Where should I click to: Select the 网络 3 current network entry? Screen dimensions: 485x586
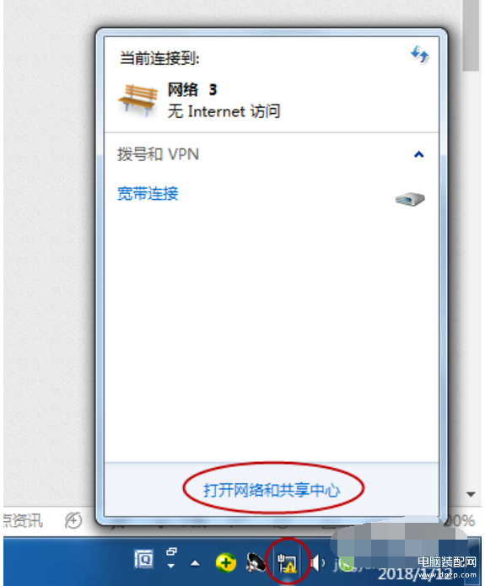point(271,100)
